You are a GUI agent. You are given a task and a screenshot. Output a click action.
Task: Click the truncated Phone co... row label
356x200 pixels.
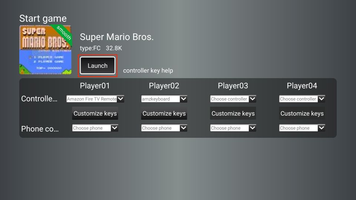(x=40, y=129)
